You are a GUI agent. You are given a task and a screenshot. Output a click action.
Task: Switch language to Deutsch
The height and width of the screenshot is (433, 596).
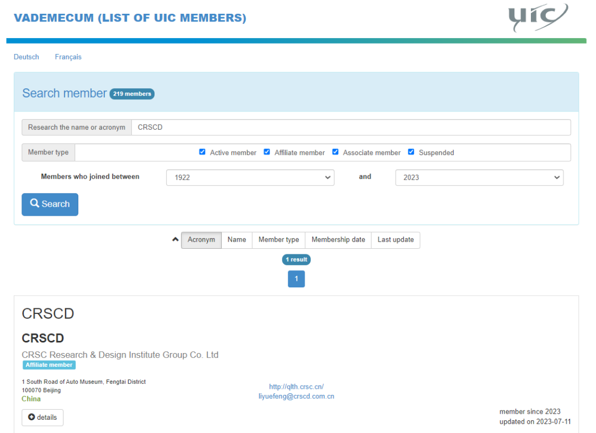pos(26,57)
